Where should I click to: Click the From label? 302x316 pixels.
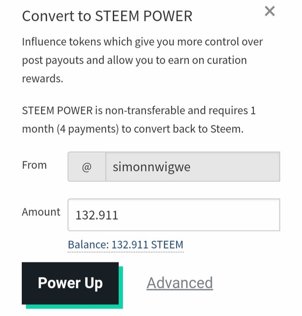click(x=34, y=165)
